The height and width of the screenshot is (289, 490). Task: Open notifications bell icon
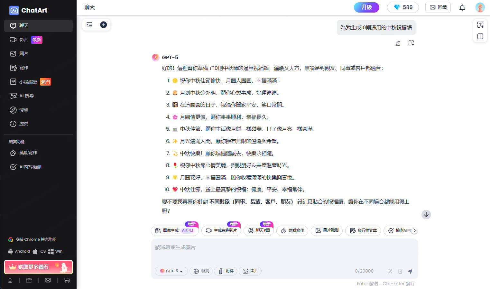coord(462,7)
